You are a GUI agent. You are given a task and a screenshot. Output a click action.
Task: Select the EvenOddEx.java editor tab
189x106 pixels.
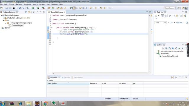57,12
